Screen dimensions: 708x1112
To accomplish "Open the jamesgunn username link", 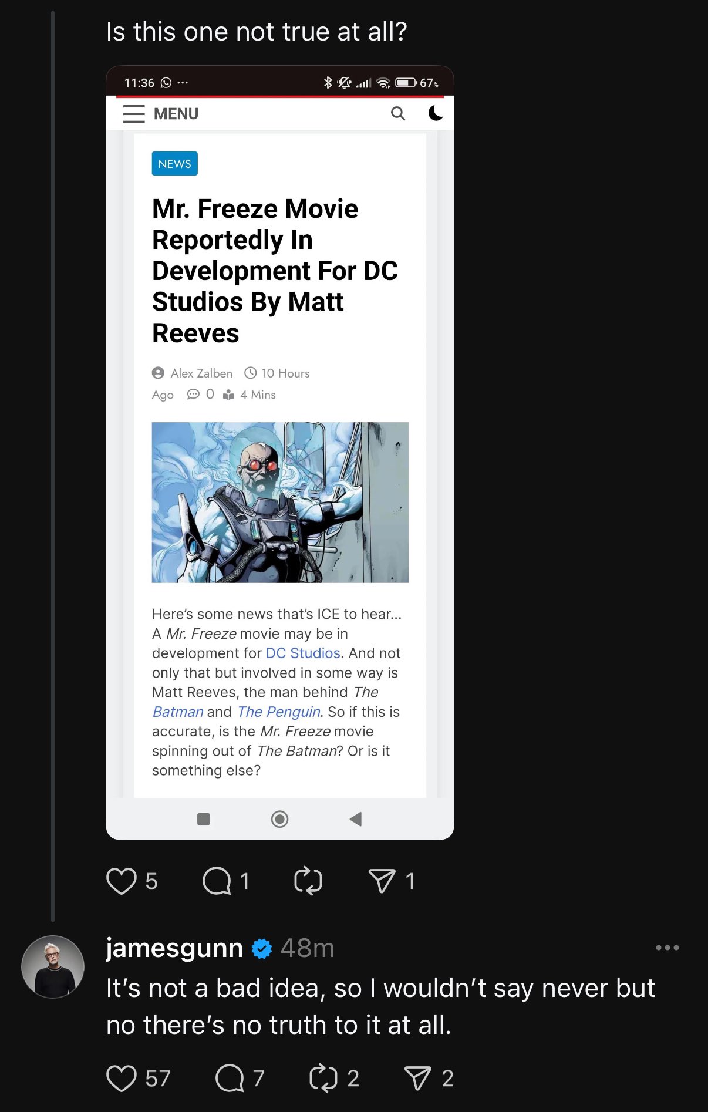I will (174, 948).
